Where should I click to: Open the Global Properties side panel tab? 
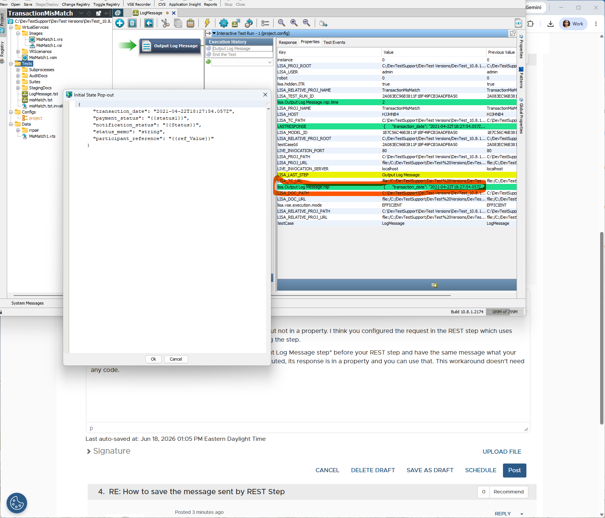click(x=521, y=116)
